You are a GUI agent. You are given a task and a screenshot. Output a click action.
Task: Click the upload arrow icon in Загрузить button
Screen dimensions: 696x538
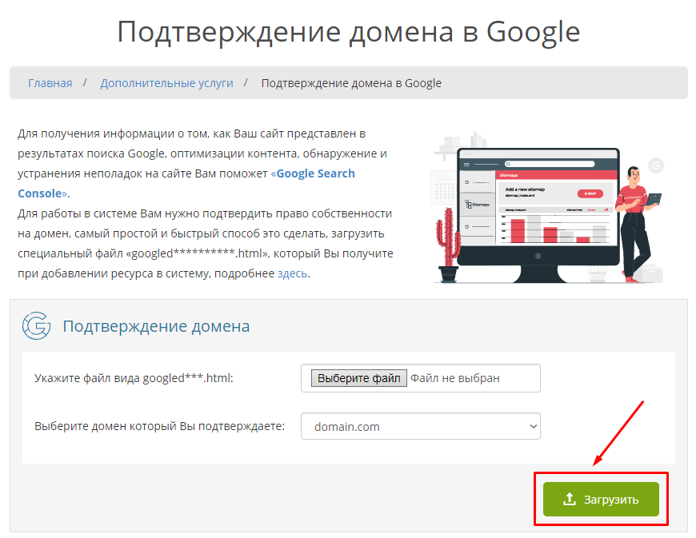569,499
